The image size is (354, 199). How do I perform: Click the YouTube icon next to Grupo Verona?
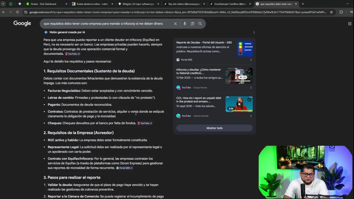pos(178,87)
